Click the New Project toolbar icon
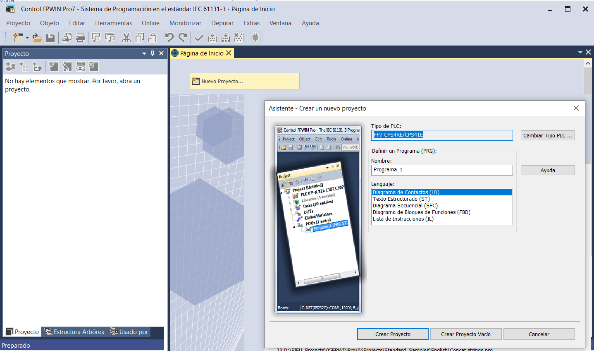 click(x=18, y=38)
